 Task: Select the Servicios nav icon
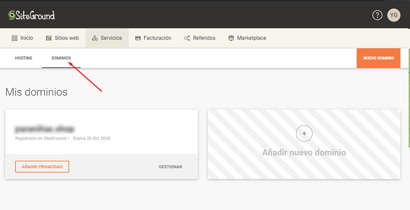click(95, 38)
